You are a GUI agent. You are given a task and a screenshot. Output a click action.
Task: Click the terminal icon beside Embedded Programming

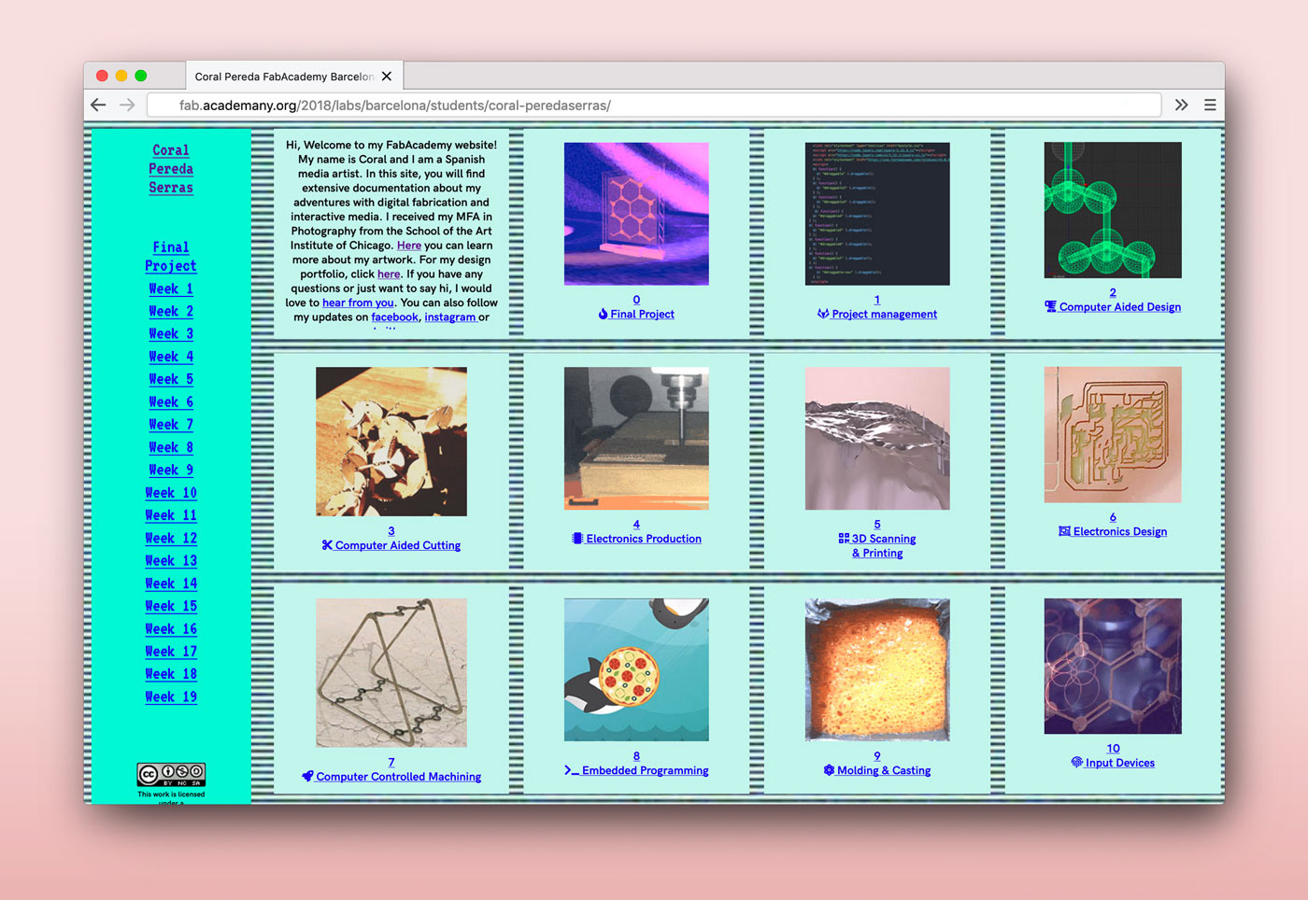(571, 770)
